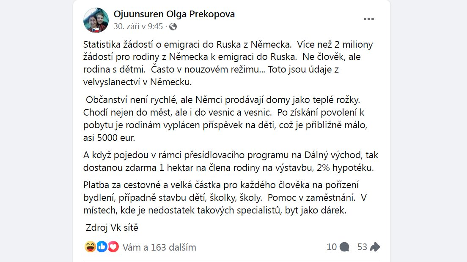
Task: Click the share arrow icon
Action: coord(375,247)
